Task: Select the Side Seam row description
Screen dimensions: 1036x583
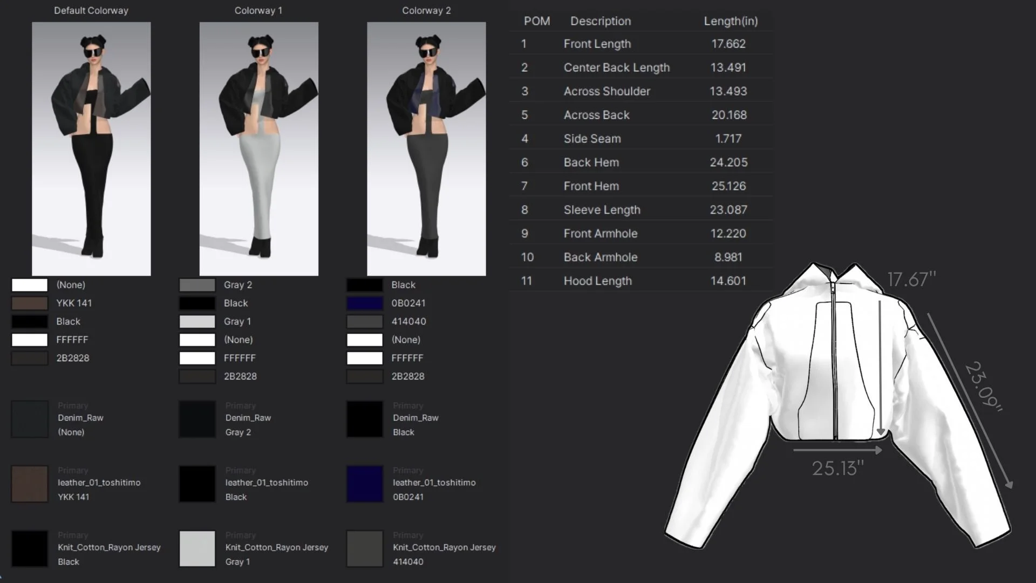Action: tap(592, 139)
